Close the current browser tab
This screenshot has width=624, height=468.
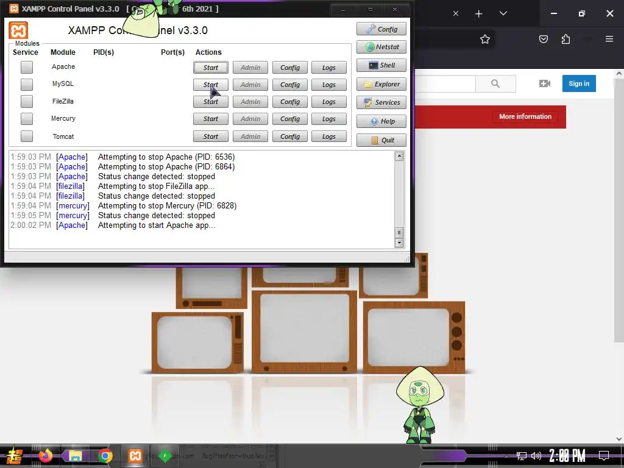pos(456,13)
